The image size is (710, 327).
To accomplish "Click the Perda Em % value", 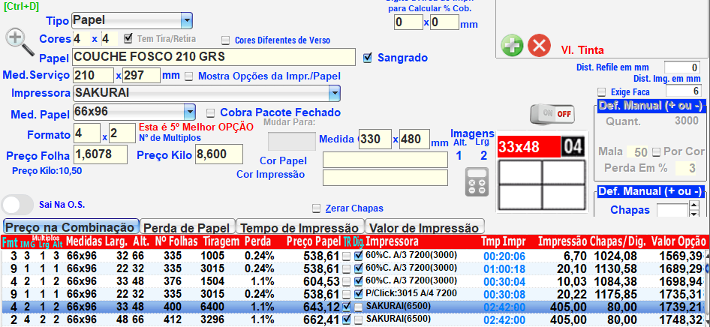I will pos(685,168).
